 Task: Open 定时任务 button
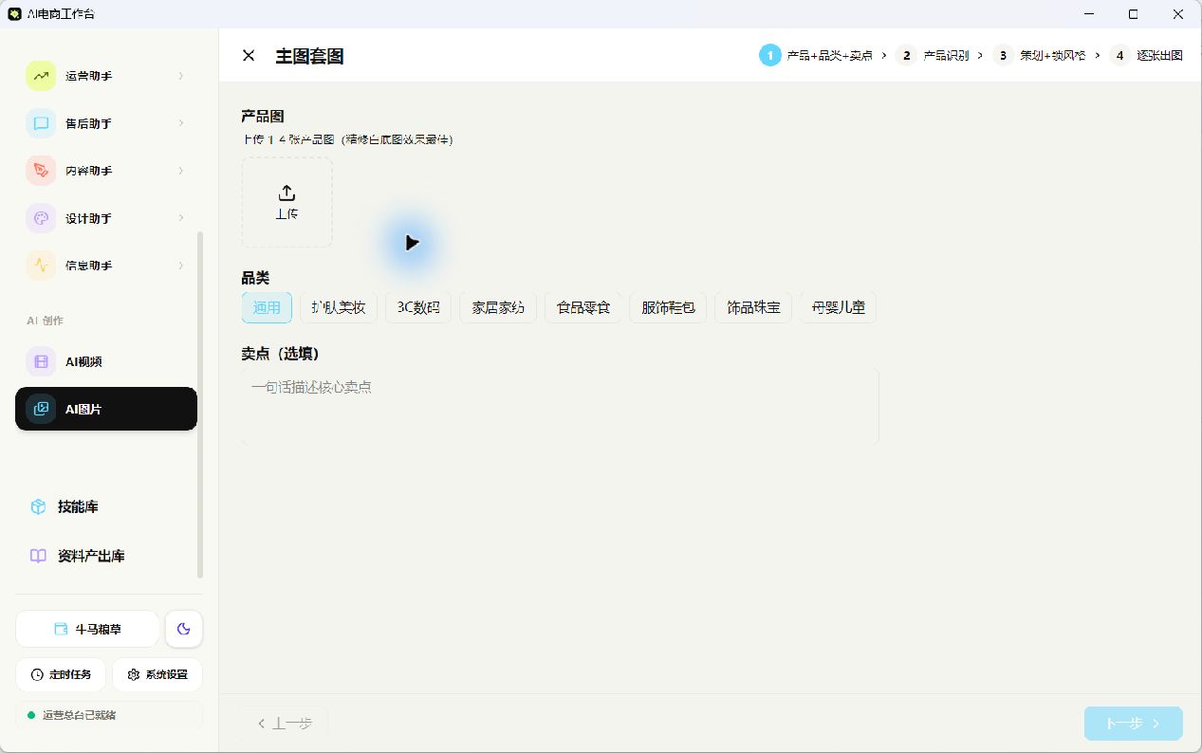click(x=61, y=674)
